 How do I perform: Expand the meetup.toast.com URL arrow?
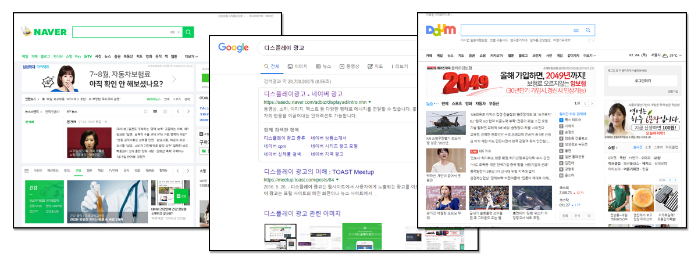coord(337,180)
